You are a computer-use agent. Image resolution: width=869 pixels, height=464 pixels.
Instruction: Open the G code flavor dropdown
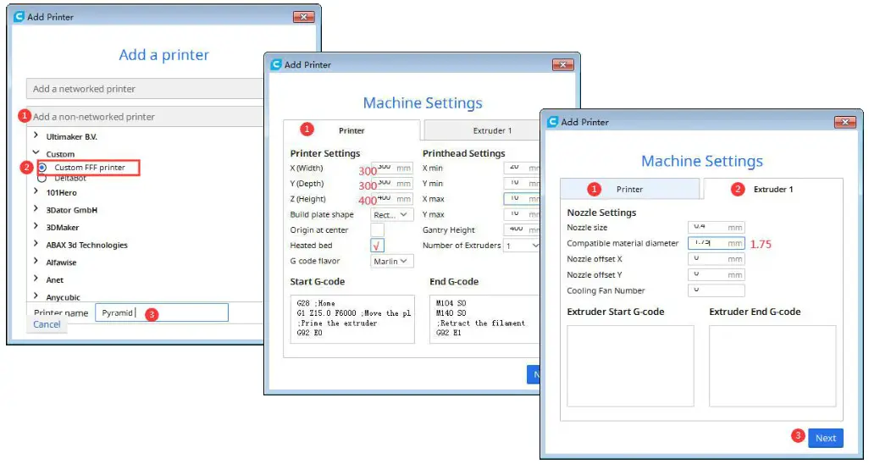click(x=392, y=261)
